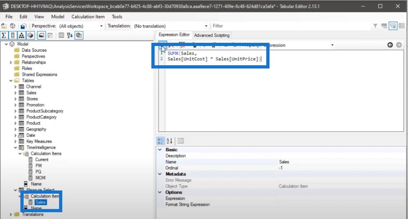Click the Ordinal value field
The width and height of the screenshot is (408, 219).
pos(342,168)
